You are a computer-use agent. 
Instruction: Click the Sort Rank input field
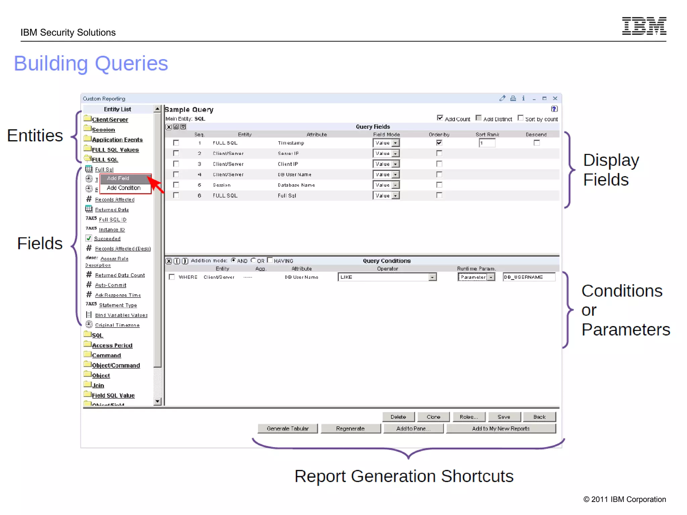[487, 143]
